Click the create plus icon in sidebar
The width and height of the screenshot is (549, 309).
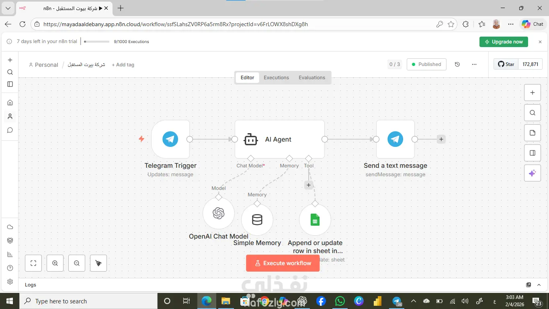(x=10, y=60)
